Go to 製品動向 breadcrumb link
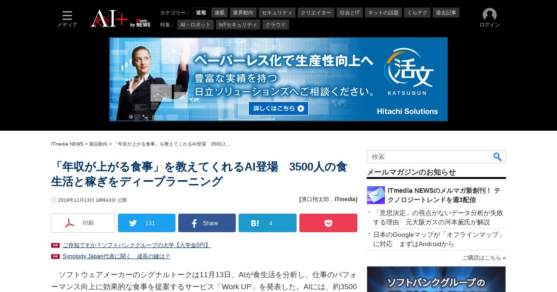 pyautogui.click(x=98, y=144)
